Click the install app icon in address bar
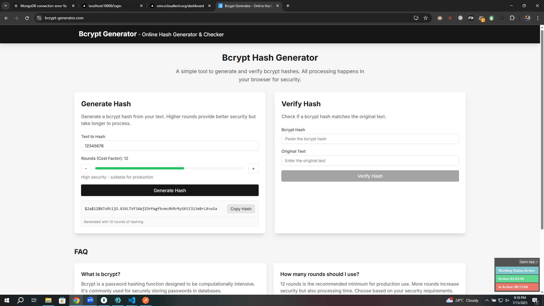Image resolution: width=544 pixels, height=306 pixels. 416,18
